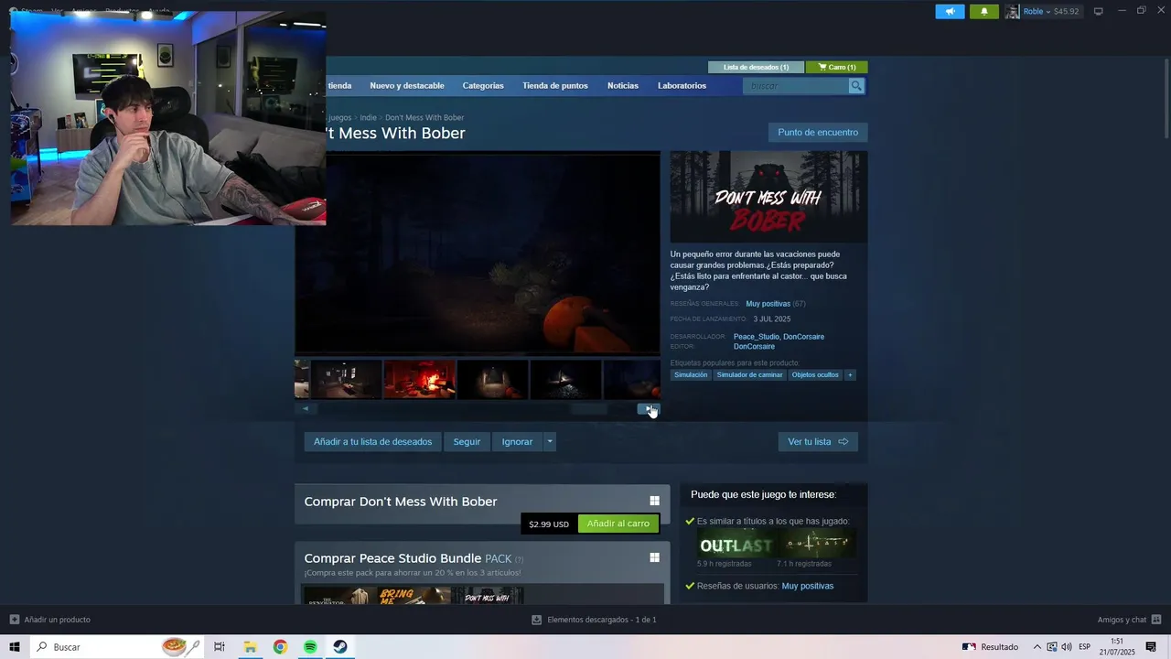Open Outlast 2 similar game image
The width and height of the screenshot is (1171, 659).
click(x=816, y=545)
